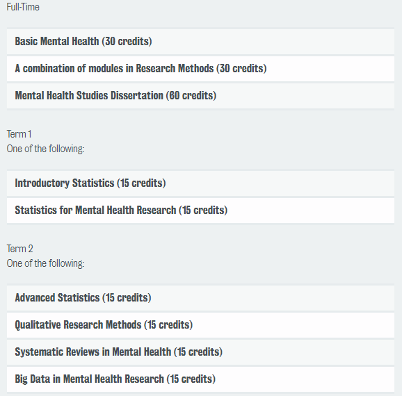Open the Introductory Statistics module
This screenshot has width=402, height=396.
(x=200, y=183)
